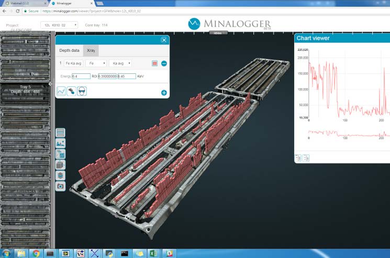Screen dimensions: 390x258
Task: Switch to the Depth data tab
Action: pos(69,50)
